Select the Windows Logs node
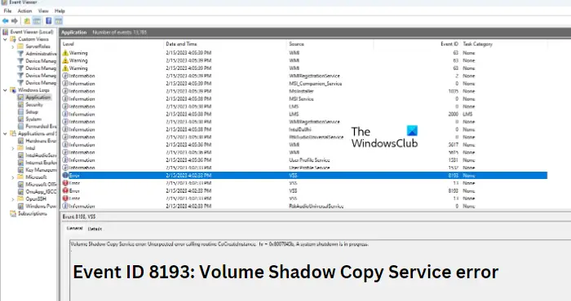This screenshot has height=301, width=571. click(x=33, y=90)
